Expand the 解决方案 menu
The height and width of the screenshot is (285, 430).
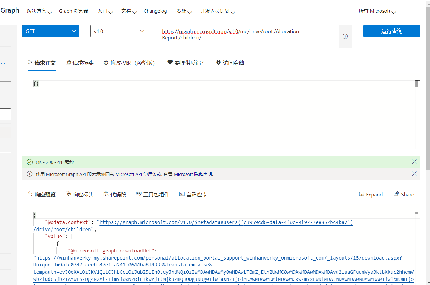[x=39, y=11]
